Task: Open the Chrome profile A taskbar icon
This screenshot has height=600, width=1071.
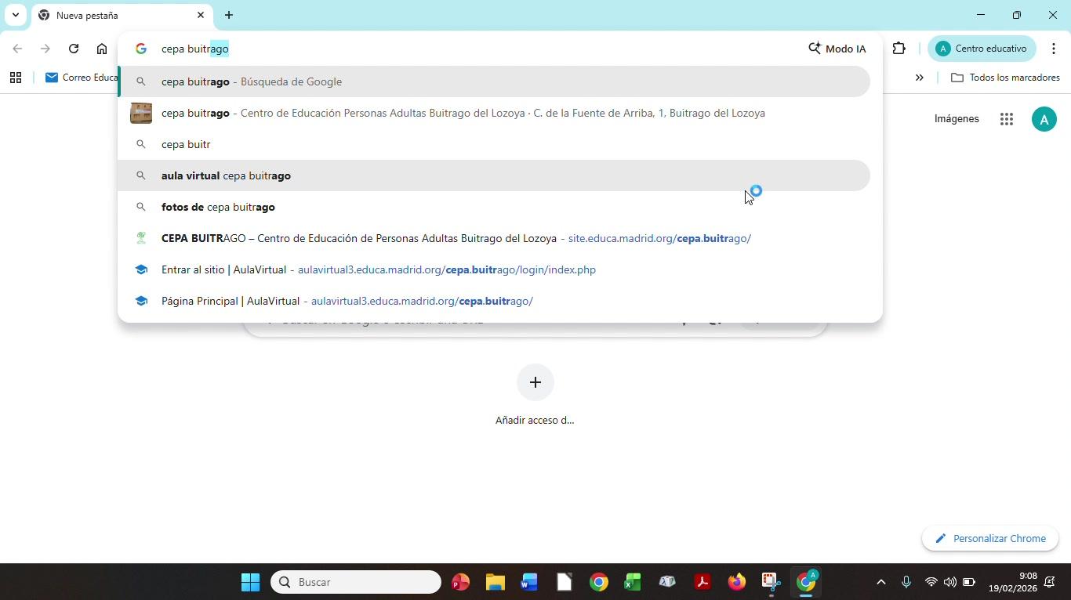Action: point(806,582)
